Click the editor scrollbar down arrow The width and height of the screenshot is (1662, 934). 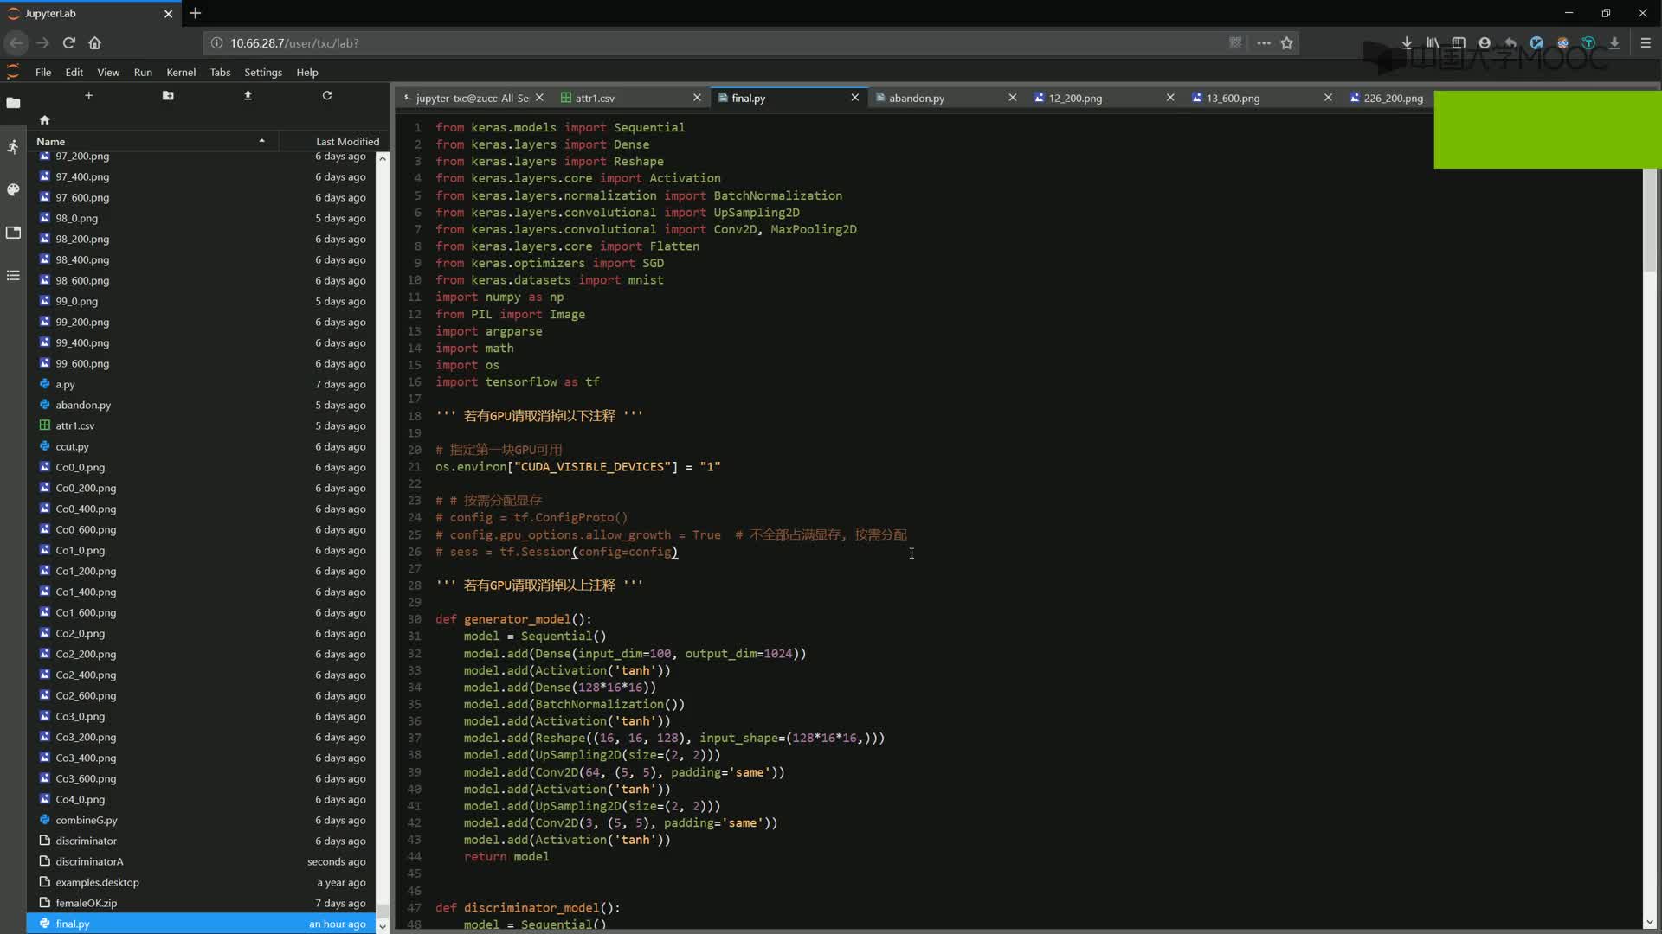1650,922
